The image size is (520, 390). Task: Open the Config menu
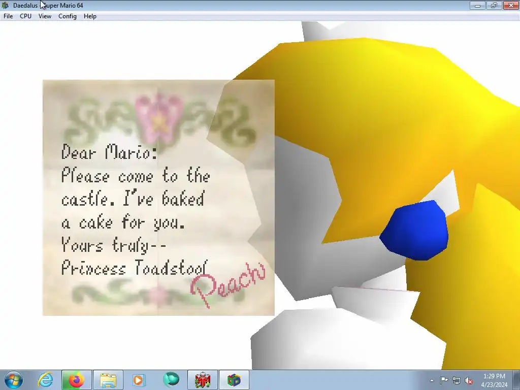[68, 16]
